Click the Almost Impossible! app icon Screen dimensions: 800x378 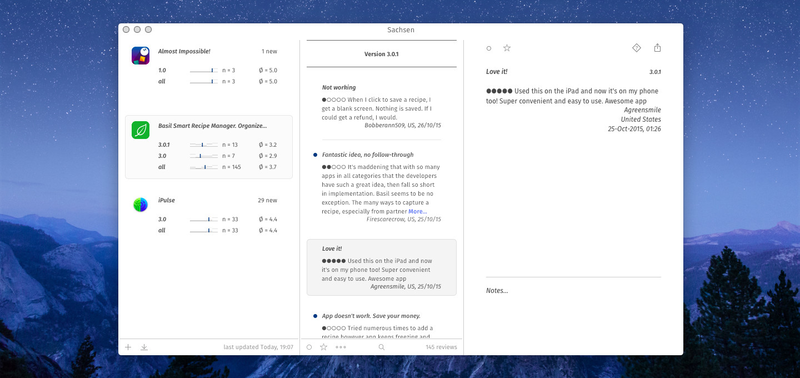tap(141, 56)
